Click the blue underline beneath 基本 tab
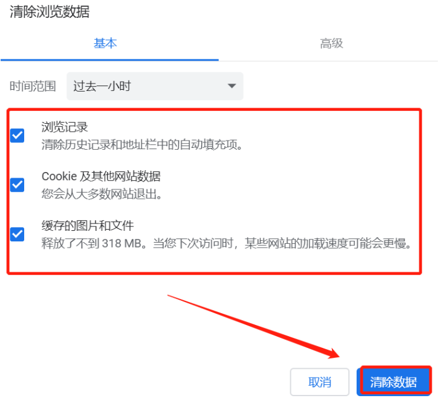441x398 pixels. 109,60
